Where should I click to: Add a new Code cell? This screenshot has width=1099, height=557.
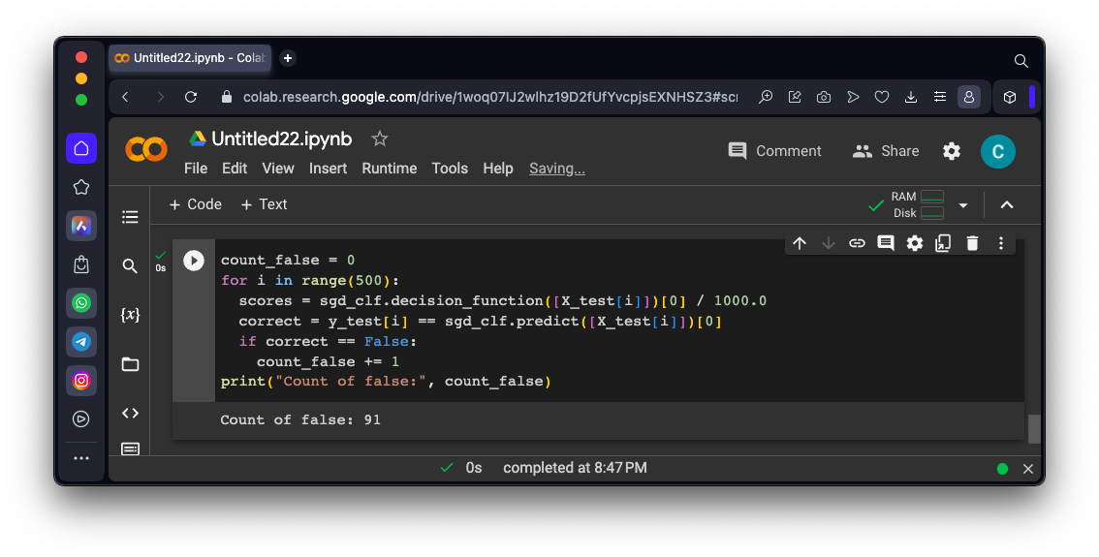coord(195,204)
